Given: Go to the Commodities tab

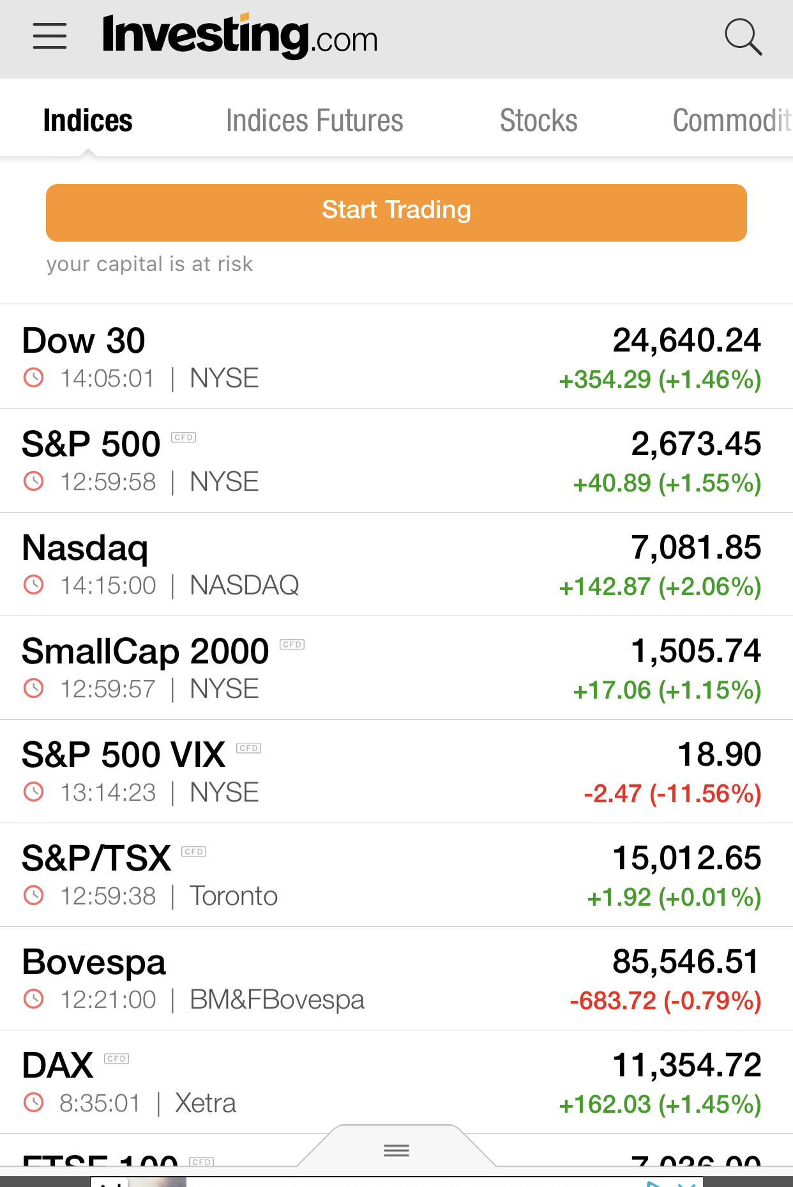Looking at the screenshot, I should click(732, 121).
